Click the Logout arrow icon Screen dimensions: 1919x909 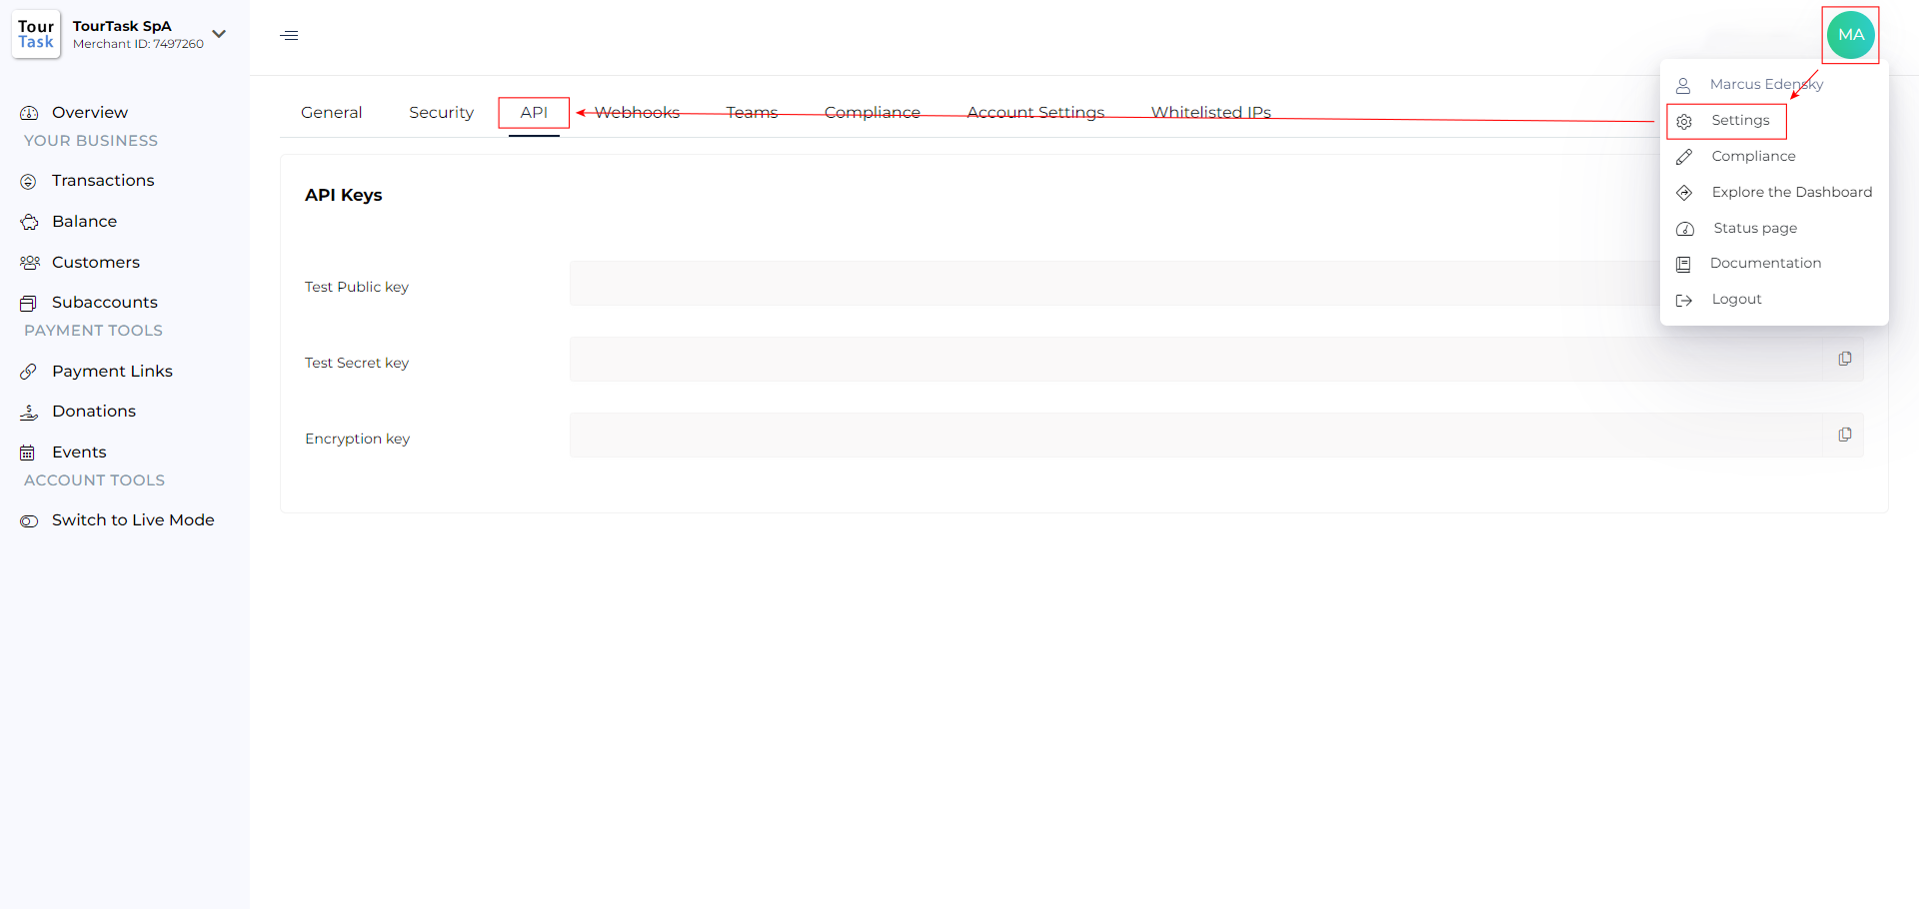[x=1684, y=300]
